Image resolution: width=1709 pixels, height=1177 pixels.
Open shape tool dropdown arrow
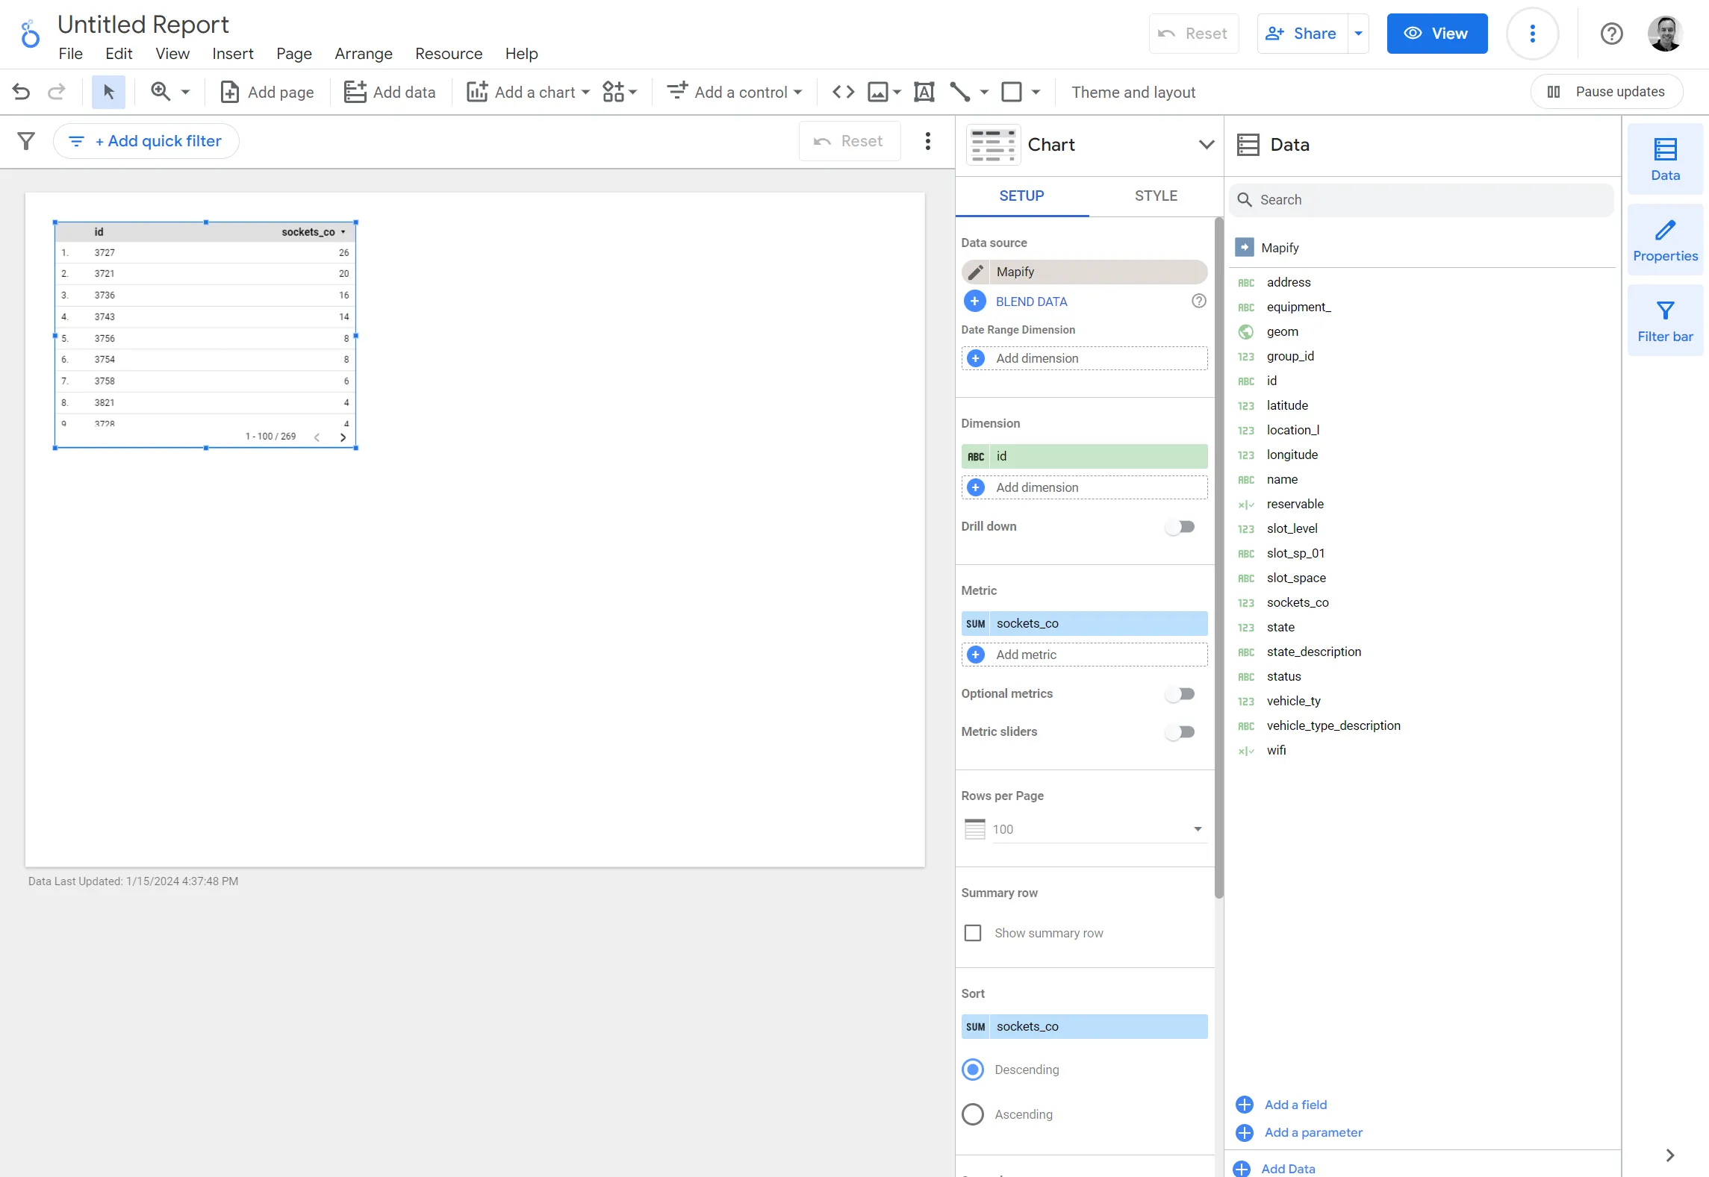(1036, 93)
